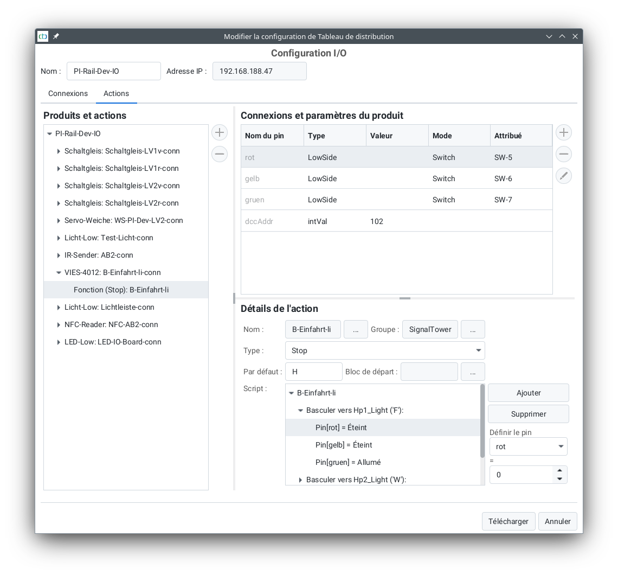Click the plus icon to add a pin connexion

(563, 132)
